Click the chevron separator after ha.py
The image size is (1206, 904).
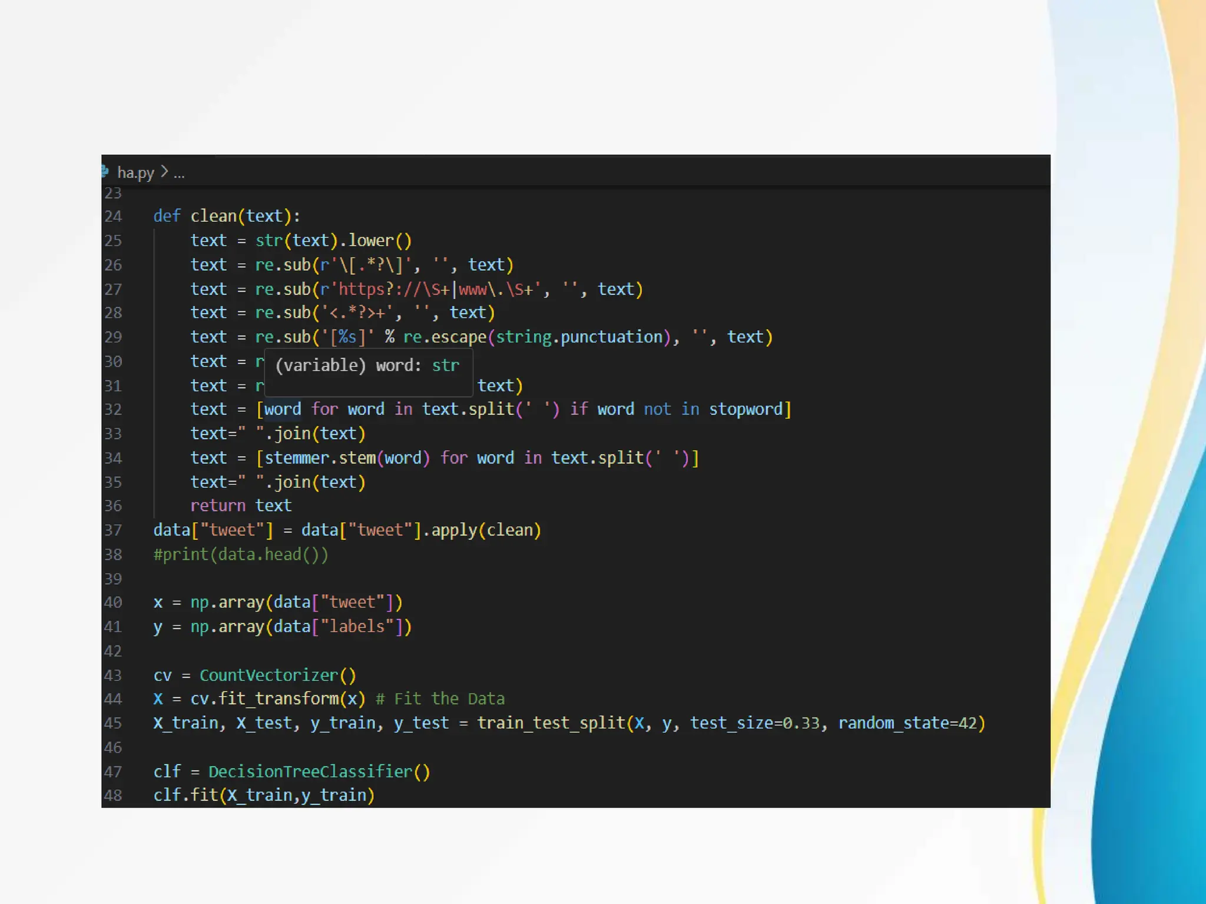pyautogui.click(x=164, y=172)
